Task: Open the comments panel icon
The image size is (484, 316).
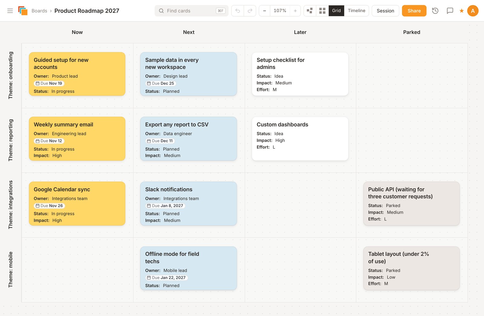Action: (450, 11)
